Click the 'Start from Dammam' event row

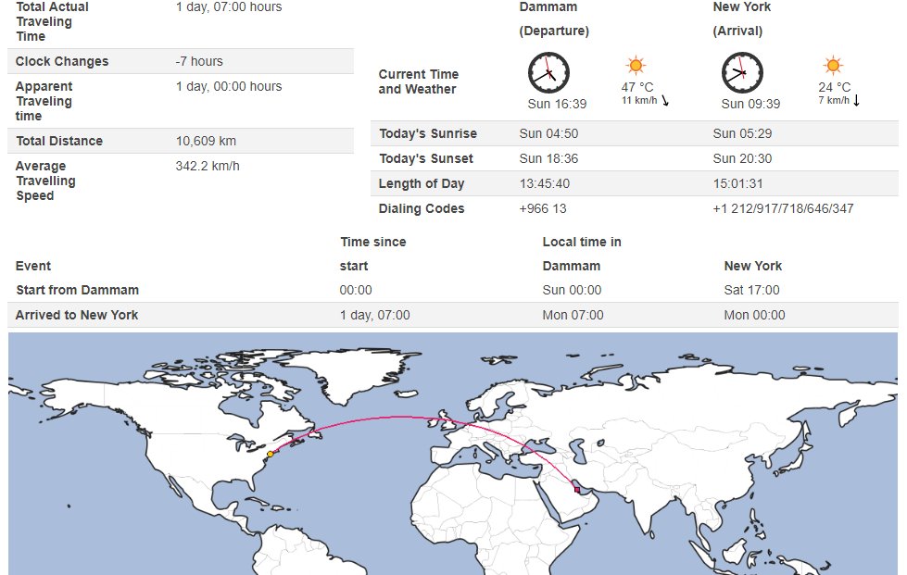pyautogui.click(x=77, y=290)
